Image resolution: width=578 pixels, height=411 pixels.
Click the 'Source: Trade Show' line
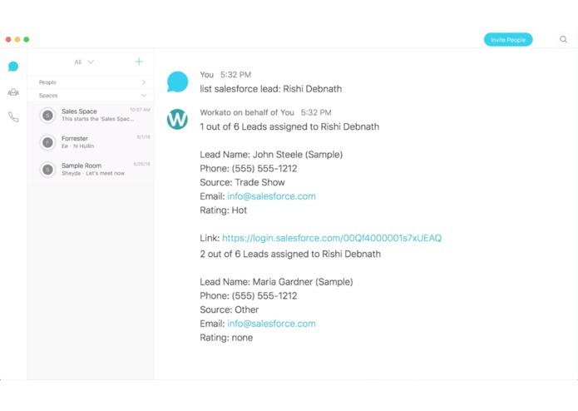coord(242,182)
